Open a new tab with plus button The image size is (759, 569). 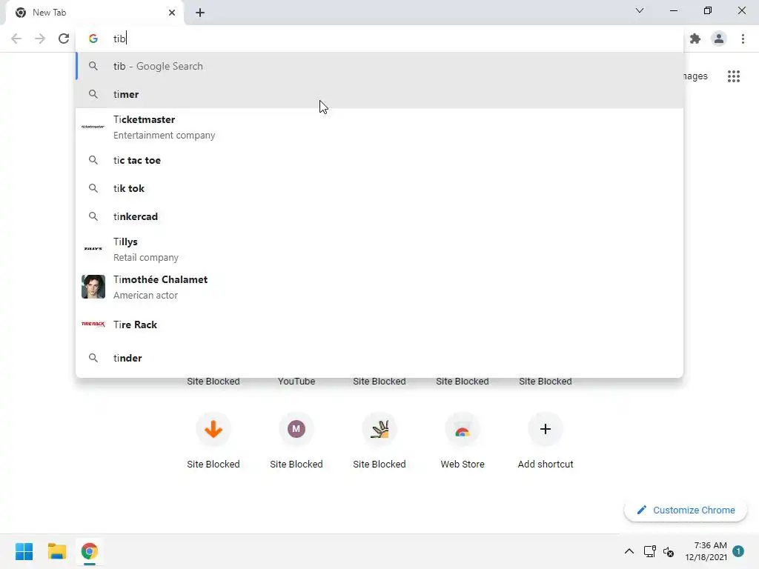click(200, 13)
